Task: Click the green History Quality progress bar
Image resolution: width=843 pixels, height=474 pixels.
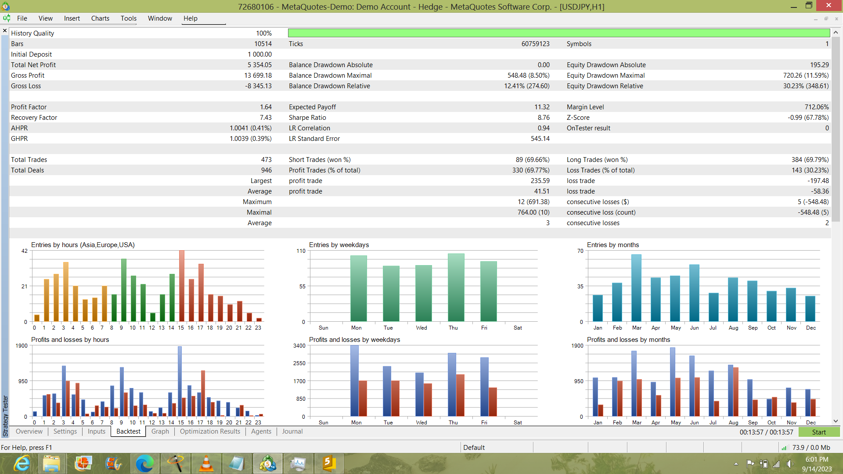Action: click(x=558, y=33)
